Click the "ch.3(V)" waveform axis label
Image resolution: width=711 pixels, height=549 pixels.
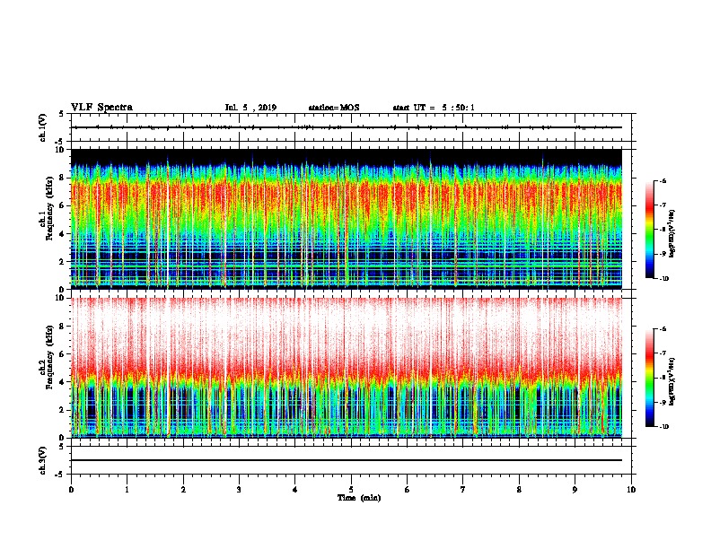(x=43, y=460)
